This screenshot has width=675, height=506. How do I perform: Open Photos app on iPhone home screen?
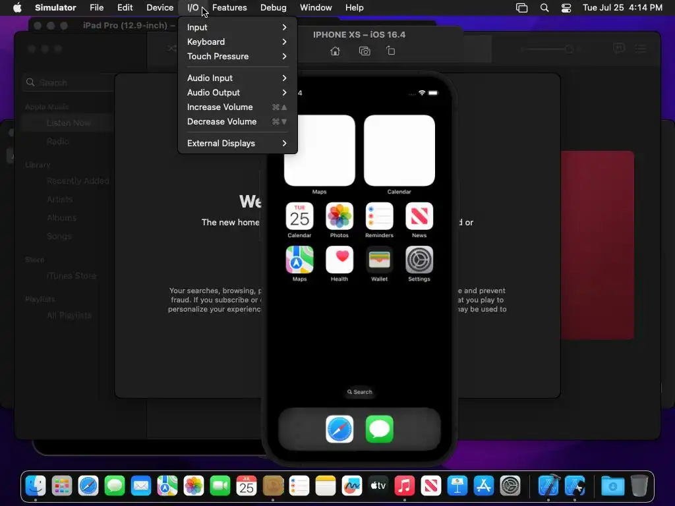[x=339, y=216]
